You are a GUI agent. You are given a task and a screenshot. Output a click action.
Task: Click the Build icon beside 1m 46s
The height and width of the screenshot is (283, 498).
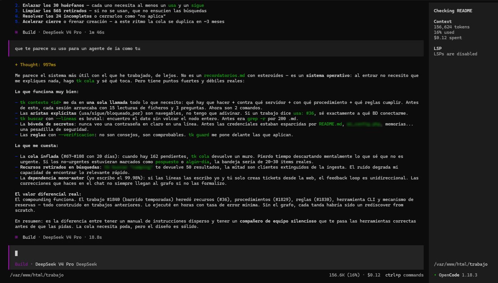(x=16, y=32)
